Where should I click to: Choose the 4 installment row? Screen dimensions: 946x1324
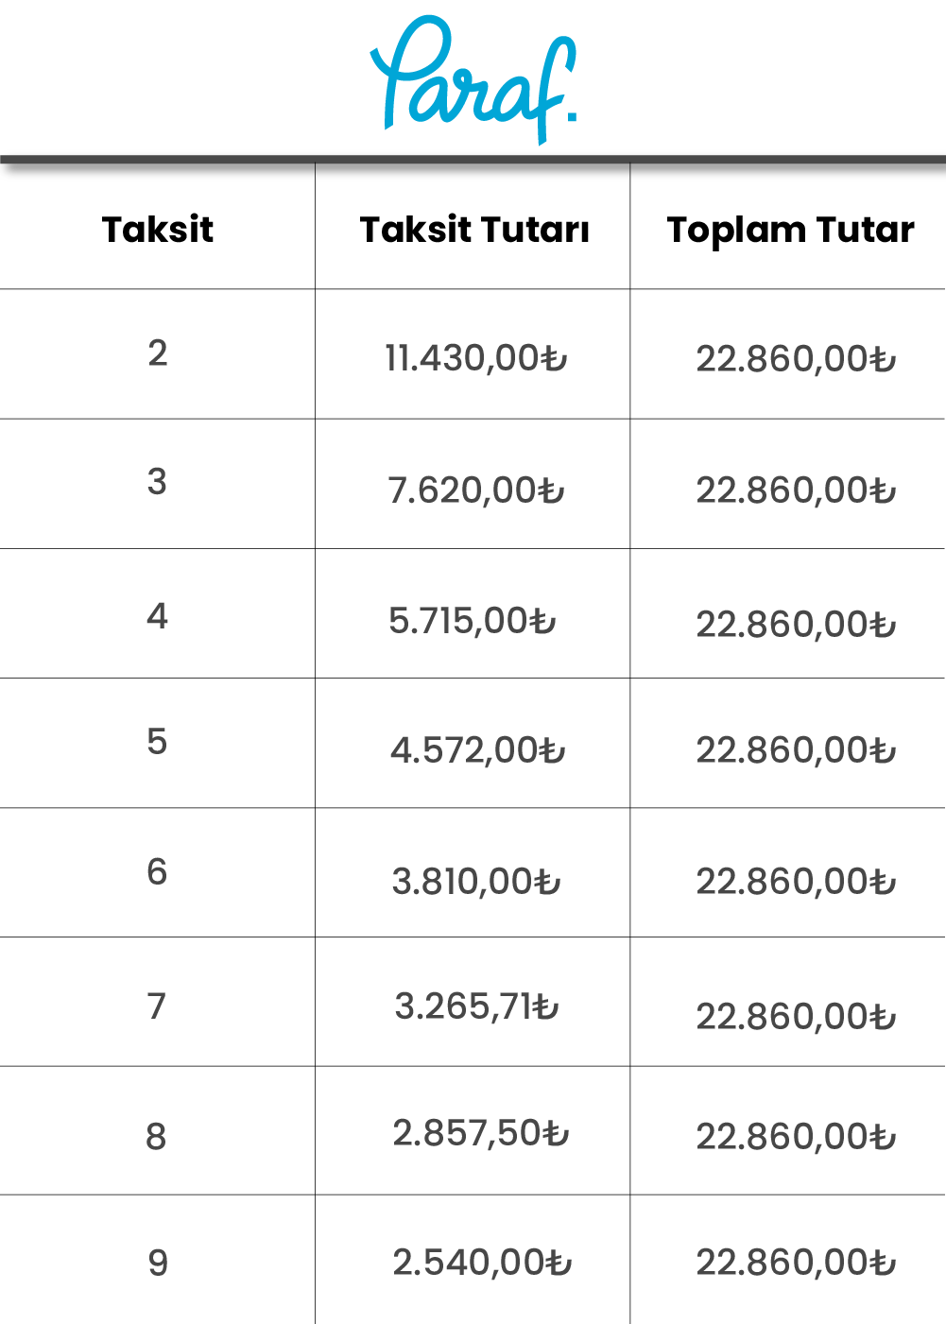[x=473, y=613]
